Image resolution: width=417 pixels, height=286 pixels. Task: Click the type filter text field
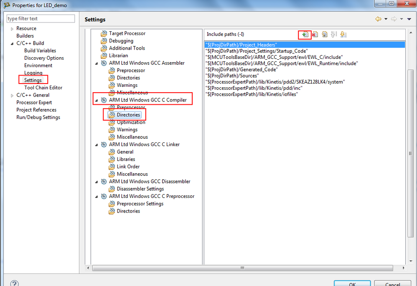point(41,19)
